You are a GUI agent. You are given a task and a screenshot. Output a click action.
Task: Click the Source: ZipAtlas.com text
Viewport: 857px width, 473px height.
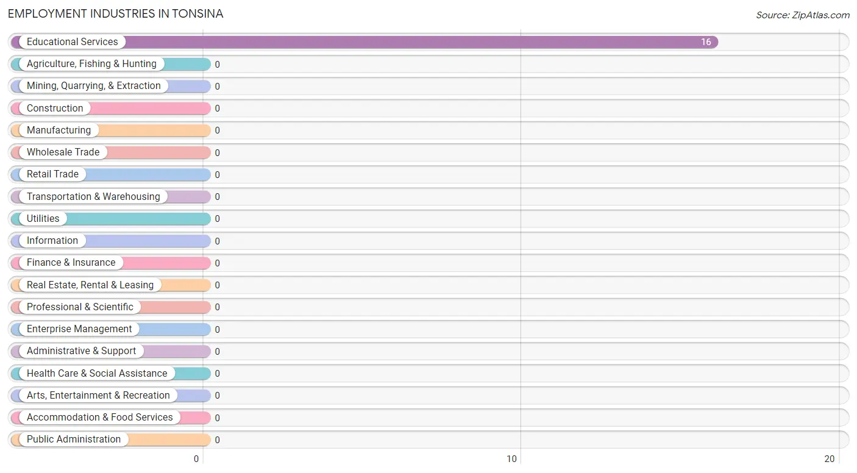(x=803, y=15)
